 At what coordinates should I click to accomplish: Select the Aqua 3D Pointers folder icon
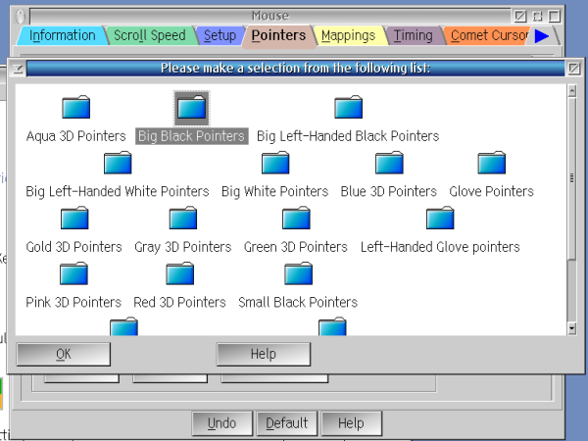(x=75, y=108)
